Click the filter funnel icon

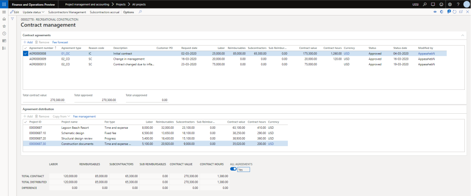point(13,19)
